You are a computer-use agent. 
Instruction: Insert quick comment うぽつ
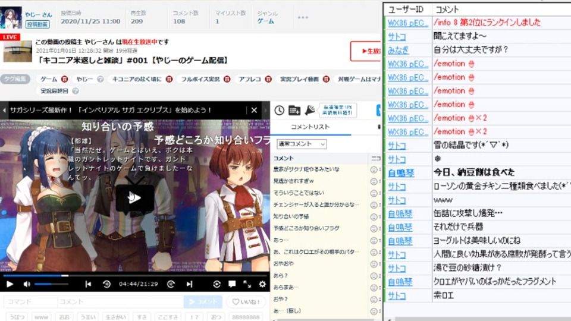pos(17,317)
